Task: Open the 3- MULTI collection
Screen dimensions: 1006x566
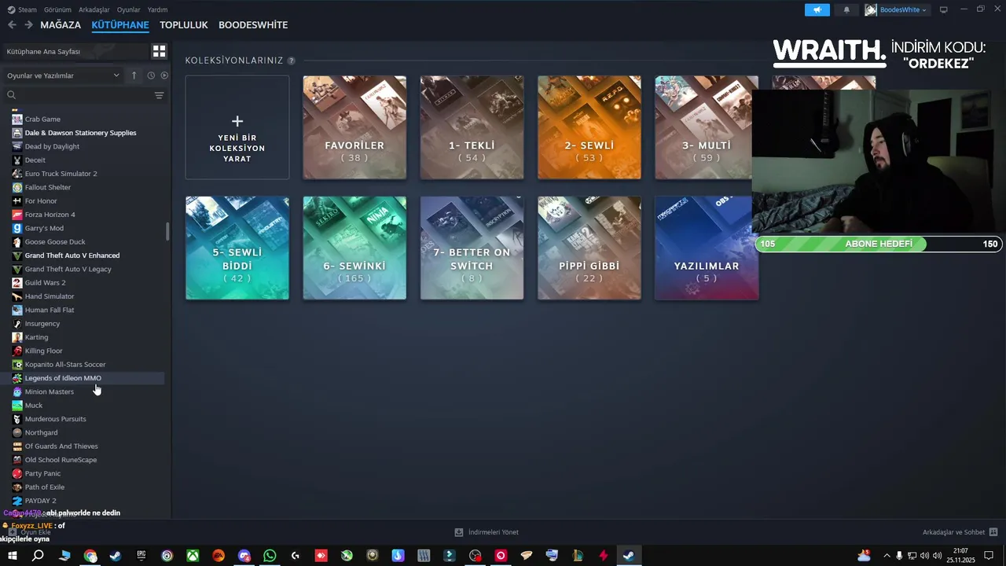Action: pos(707,127)
